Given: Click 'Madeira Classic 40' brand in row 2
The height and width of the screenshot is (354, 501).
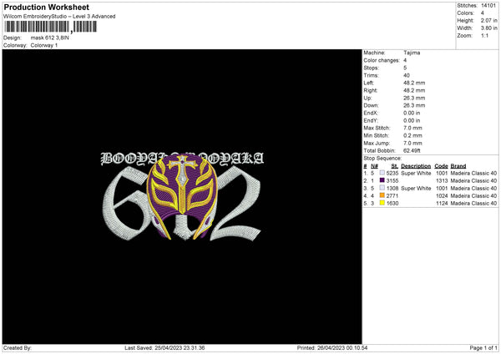Looking at the screenshot, I should click(473, 181).
